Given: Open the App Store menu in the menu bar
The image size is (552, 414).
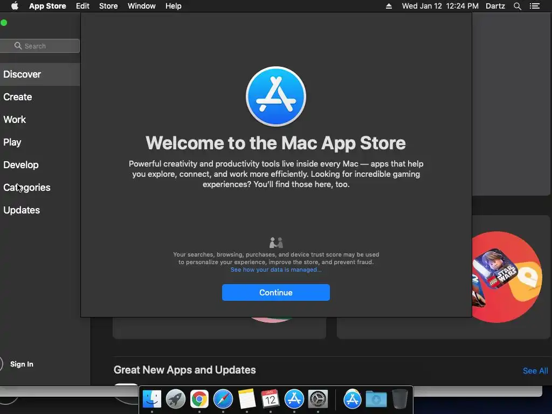Looking at the screenshot, I should [x=47, y=6].
